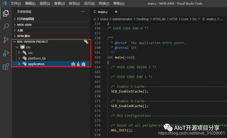Click the 资源管理器 panel title
Screen dimensions: 227x138
click(24, 12)
